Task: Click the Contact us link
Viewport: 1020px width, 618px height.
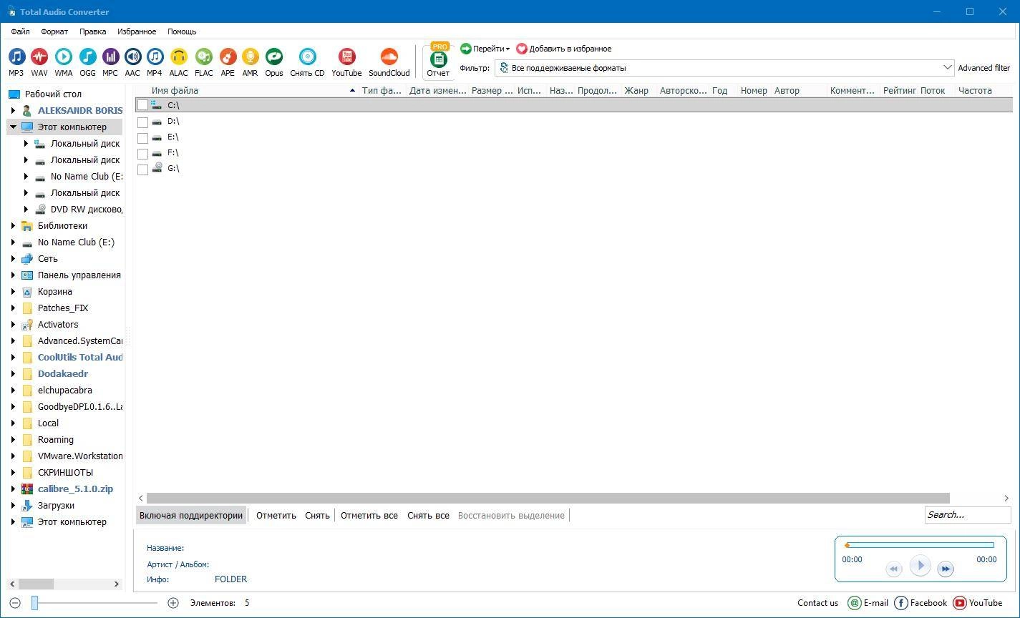Action: click(x=817, y=603)
